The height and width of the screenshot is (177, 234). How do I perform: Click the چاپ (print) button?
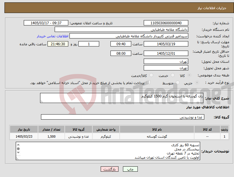pos(130,169)
